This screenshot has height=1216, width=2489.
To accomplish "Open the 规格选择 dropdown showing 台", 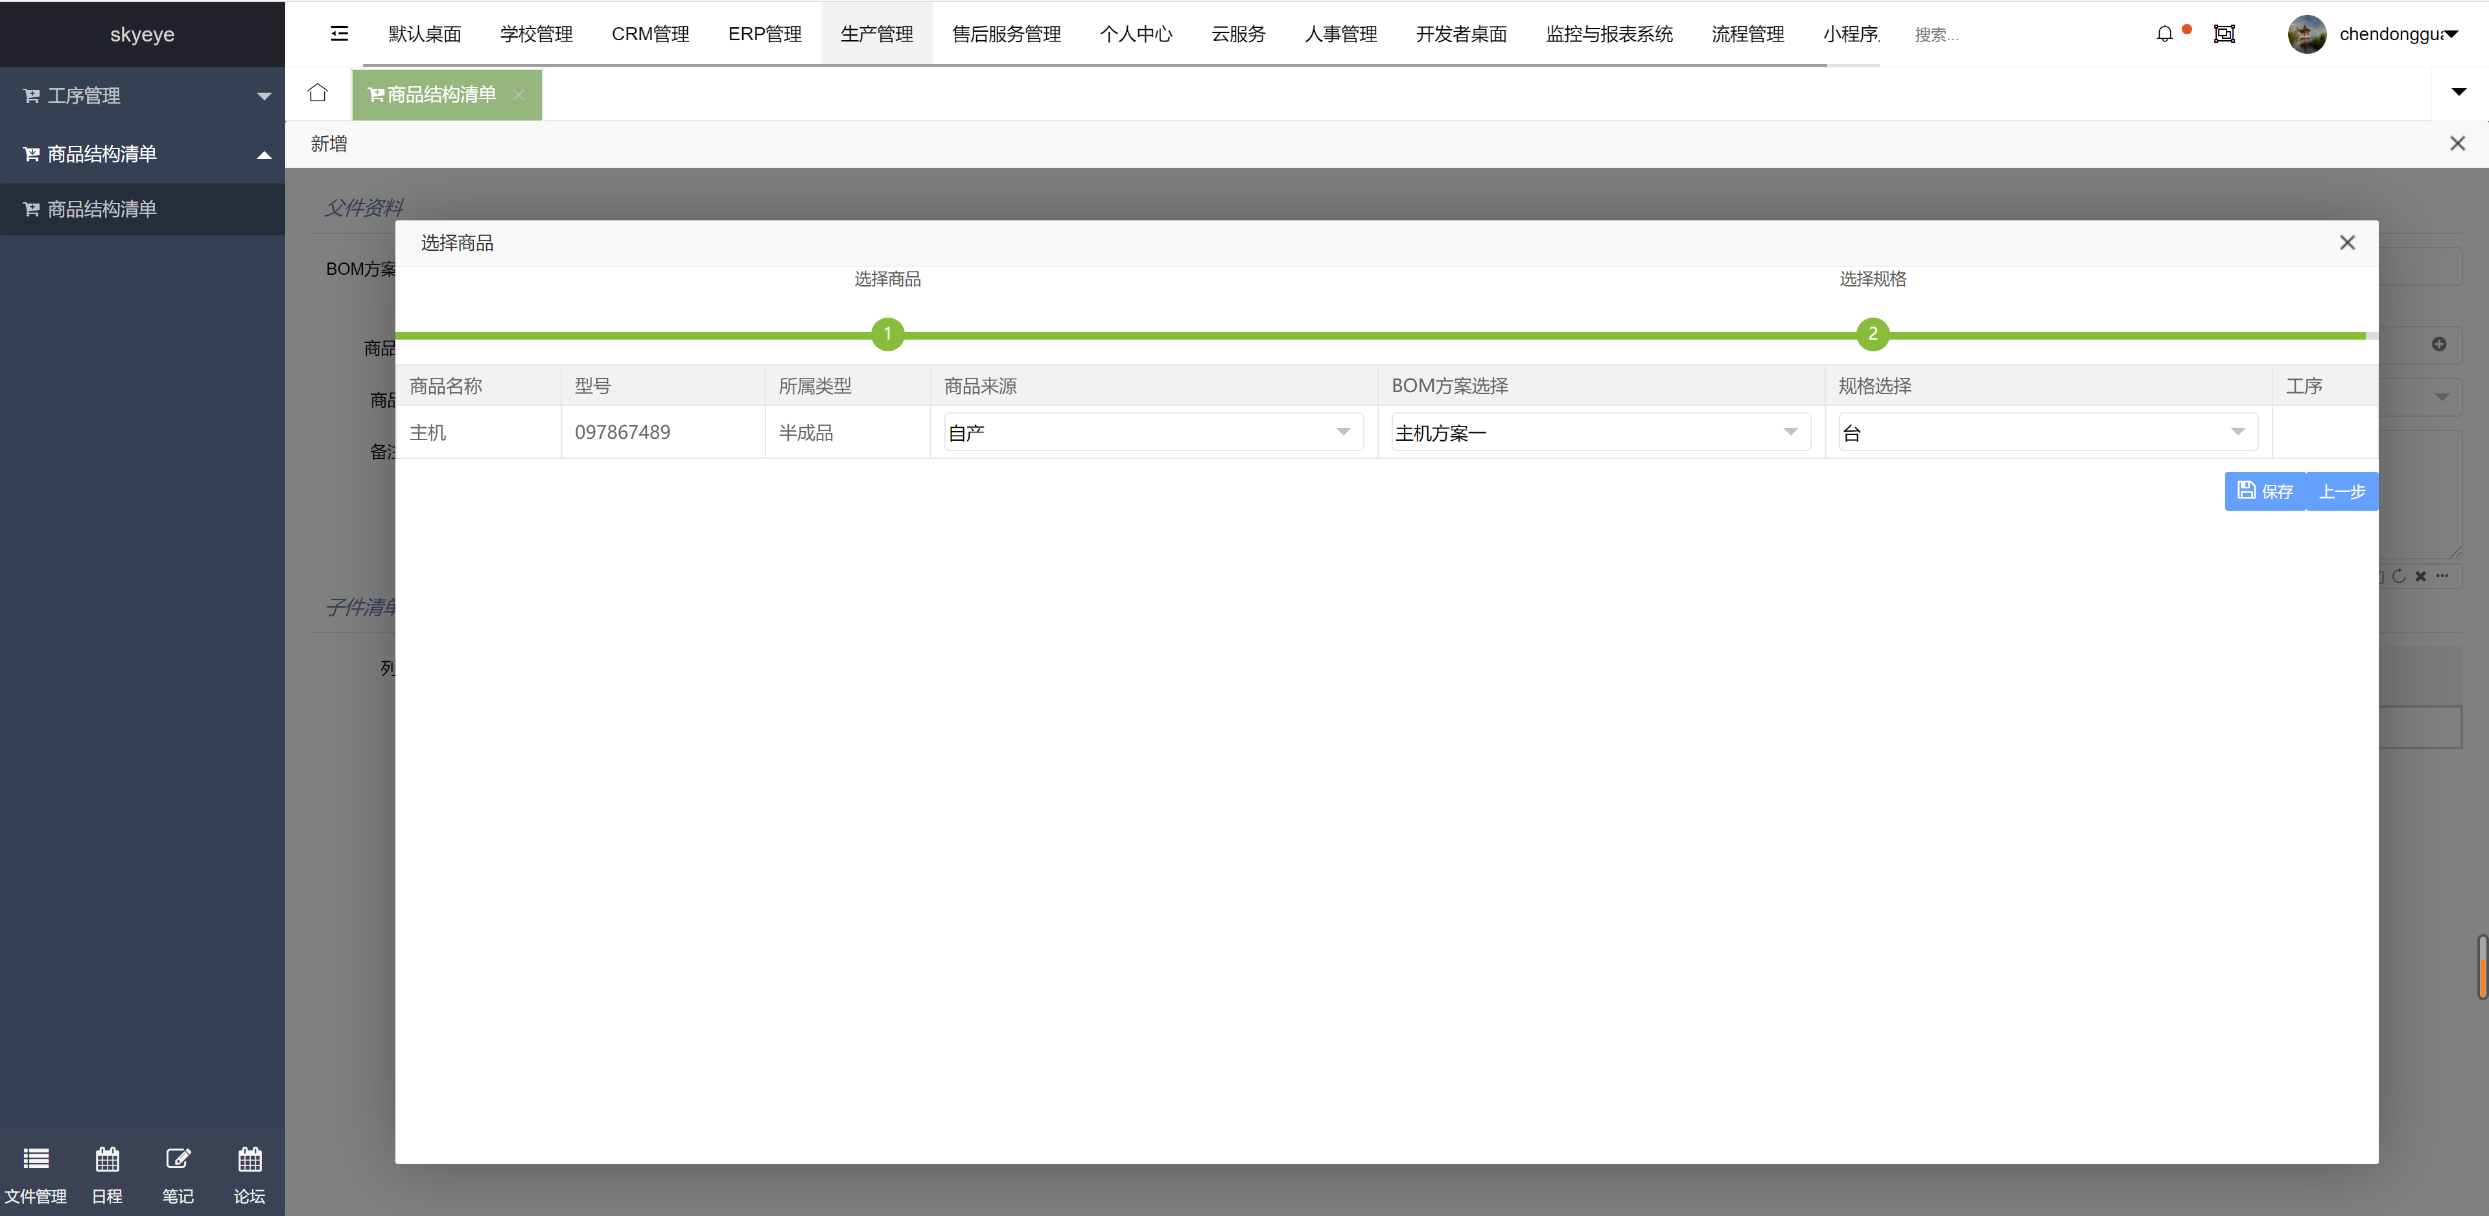I will coord(2048,432).
